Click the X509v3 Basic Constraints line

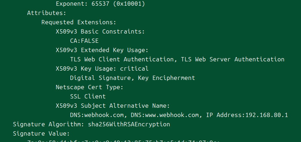(x=100, y=32)
